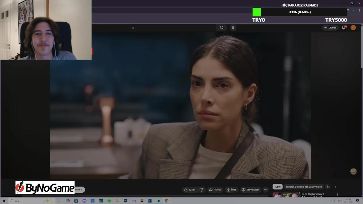Viewport: 363px width, 204px height.
Task: Click the ByNoGame logo overlay
Action: point(45,188)
